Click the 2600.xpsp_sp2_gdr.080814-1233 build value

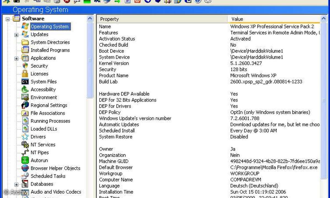tap(266, 82)
